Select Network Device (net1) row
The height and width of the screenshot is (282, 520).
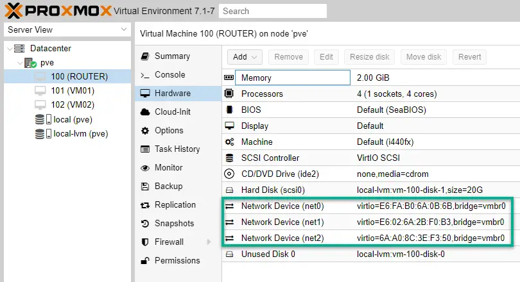(x=371, y=222)
